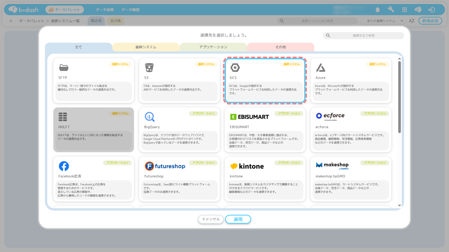This screenshot has width=449, height=252.
Task: Select the 出力先 tab
Action: click(115, 21)
